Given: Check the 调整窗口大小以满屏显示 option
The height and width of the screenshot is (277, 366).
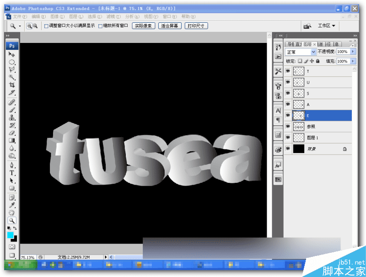Looking at the screenshot, I should [x=46, y=26].
